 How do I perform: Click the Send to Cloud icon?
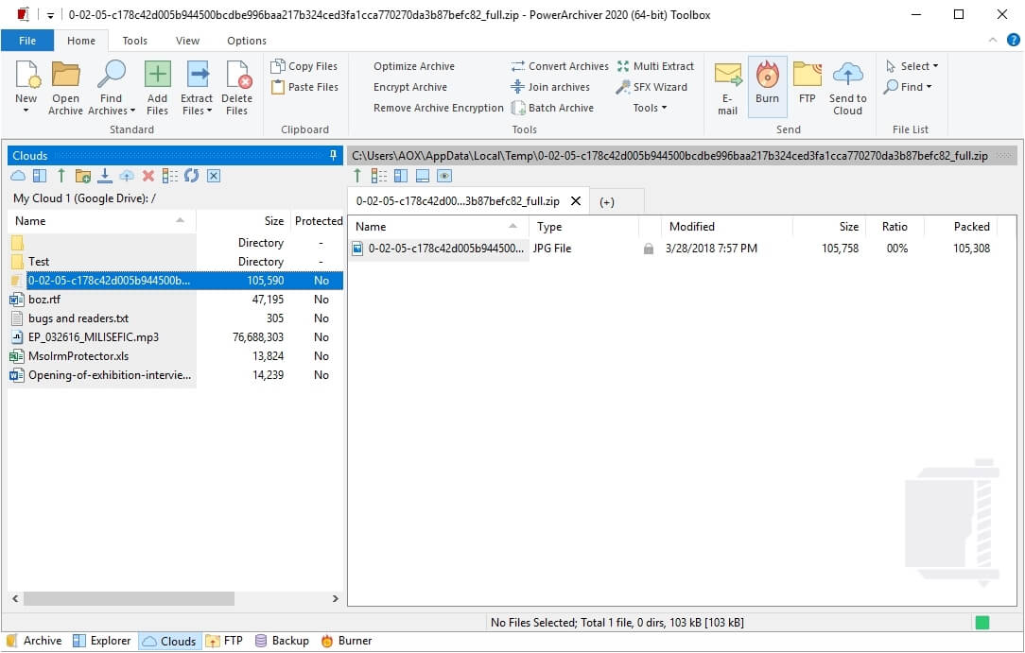(847, 76)
